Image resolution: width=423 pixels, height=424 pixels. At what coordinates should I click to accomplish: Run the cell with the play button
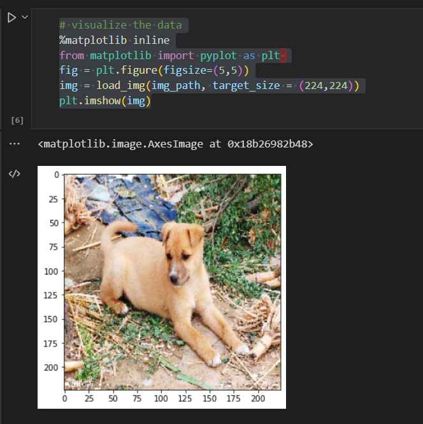pos(11,18)
